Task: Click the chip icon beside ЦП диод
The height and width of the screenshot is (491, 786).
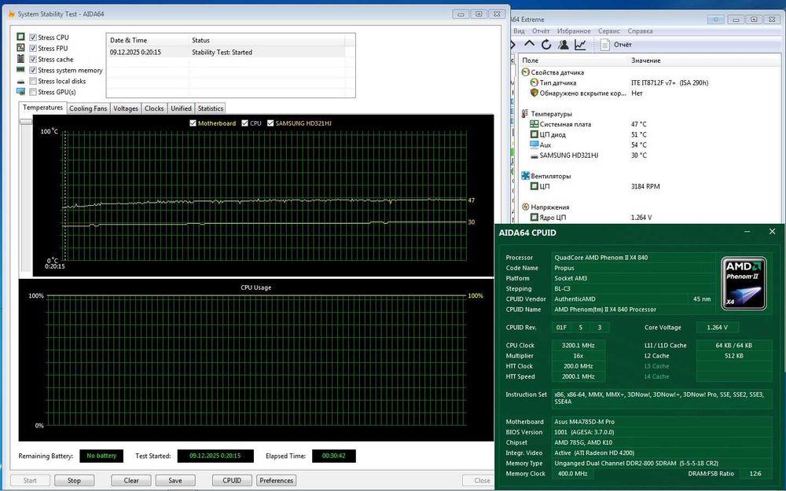Action: pyautogui.click(x=534, y=134)
